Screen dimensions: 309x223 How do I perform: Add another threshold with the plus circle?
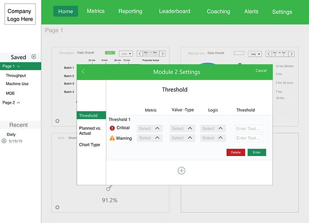181,171
